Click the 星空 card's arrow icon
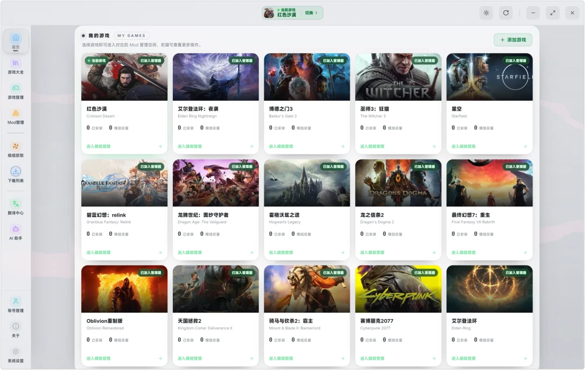This screenshot has width=585, height=370. tap(525, 146)
